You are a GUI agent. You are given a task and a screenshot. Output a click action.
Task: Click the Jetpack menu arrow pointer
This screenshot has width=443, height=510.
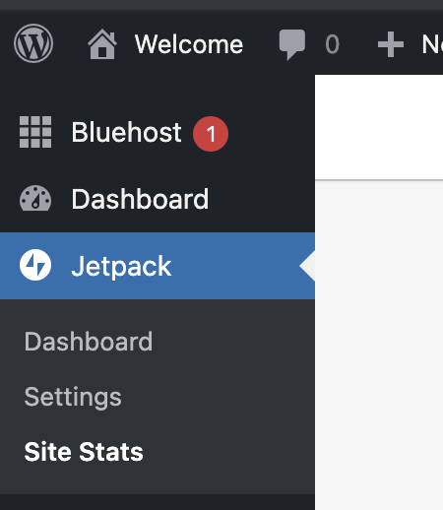click(307, 266)
